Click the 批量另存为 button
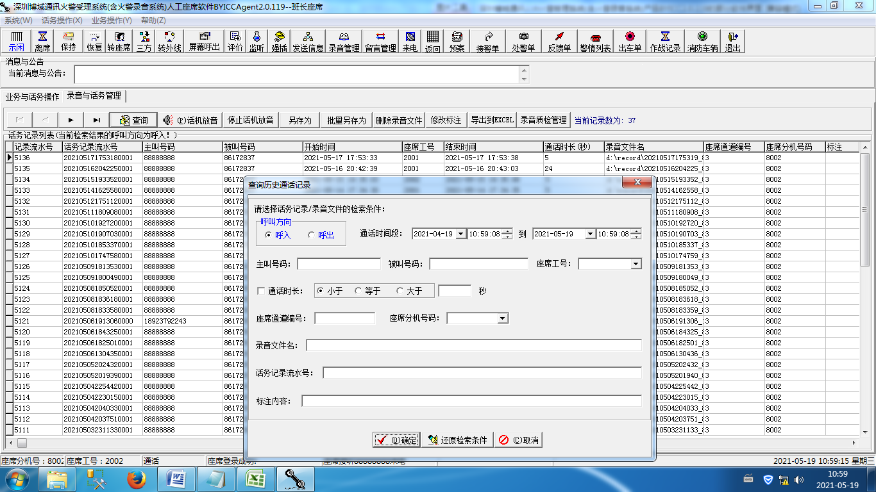Screen dimensions: 876x492 pos(346,120)
